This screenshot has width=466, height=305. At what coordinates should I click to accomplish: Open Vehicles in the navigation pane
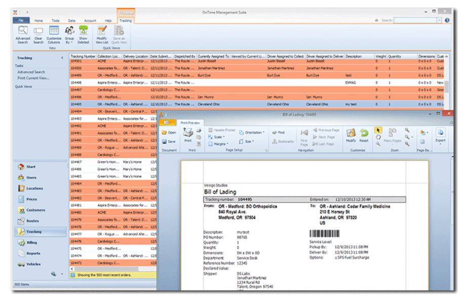[x=41, y=264]
